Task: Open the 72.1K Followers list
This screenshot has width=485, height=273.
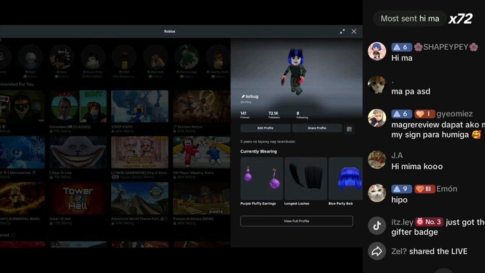Action: pos(273,115)
